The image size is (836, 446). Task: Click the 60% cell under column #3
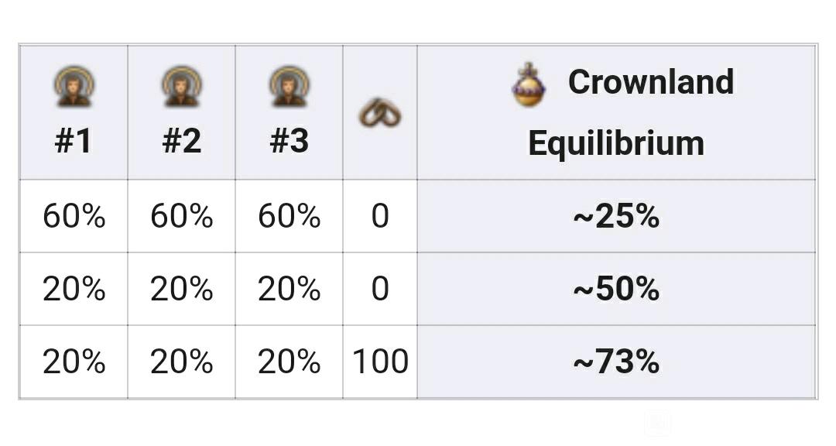[x=289, y=216]
